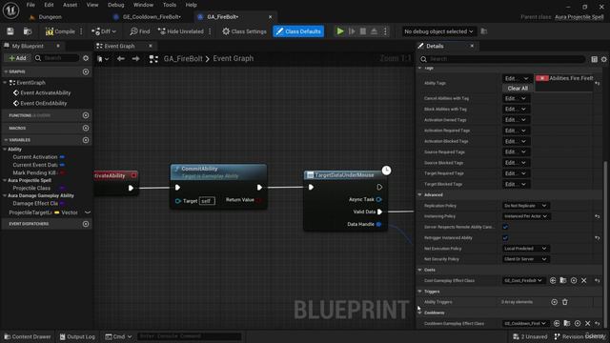Open My Blueprint settings gear
This screenshot has width=610, height=343.
(86, 58)
